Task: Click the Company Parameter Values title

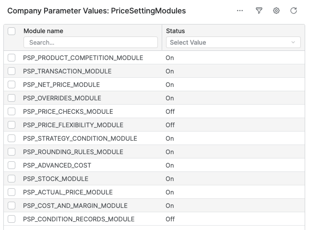Action: [96, 11]
